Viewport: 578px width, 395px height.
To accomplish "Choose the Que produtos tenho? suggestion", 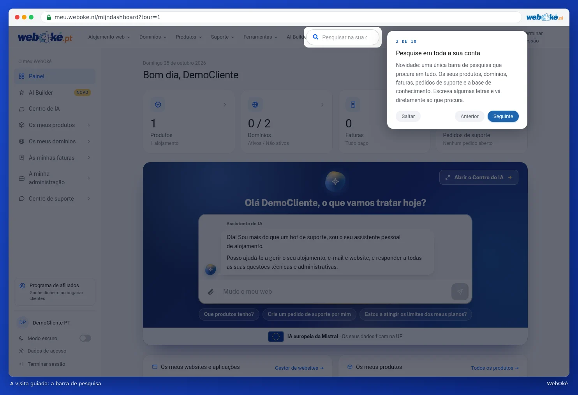I will 229,314.
